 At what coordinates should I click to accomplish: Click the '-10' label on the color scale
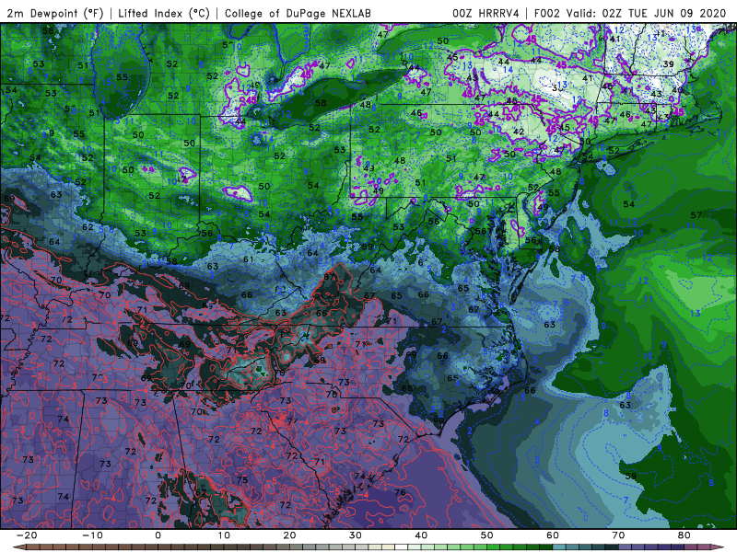[x=92, y=535]
